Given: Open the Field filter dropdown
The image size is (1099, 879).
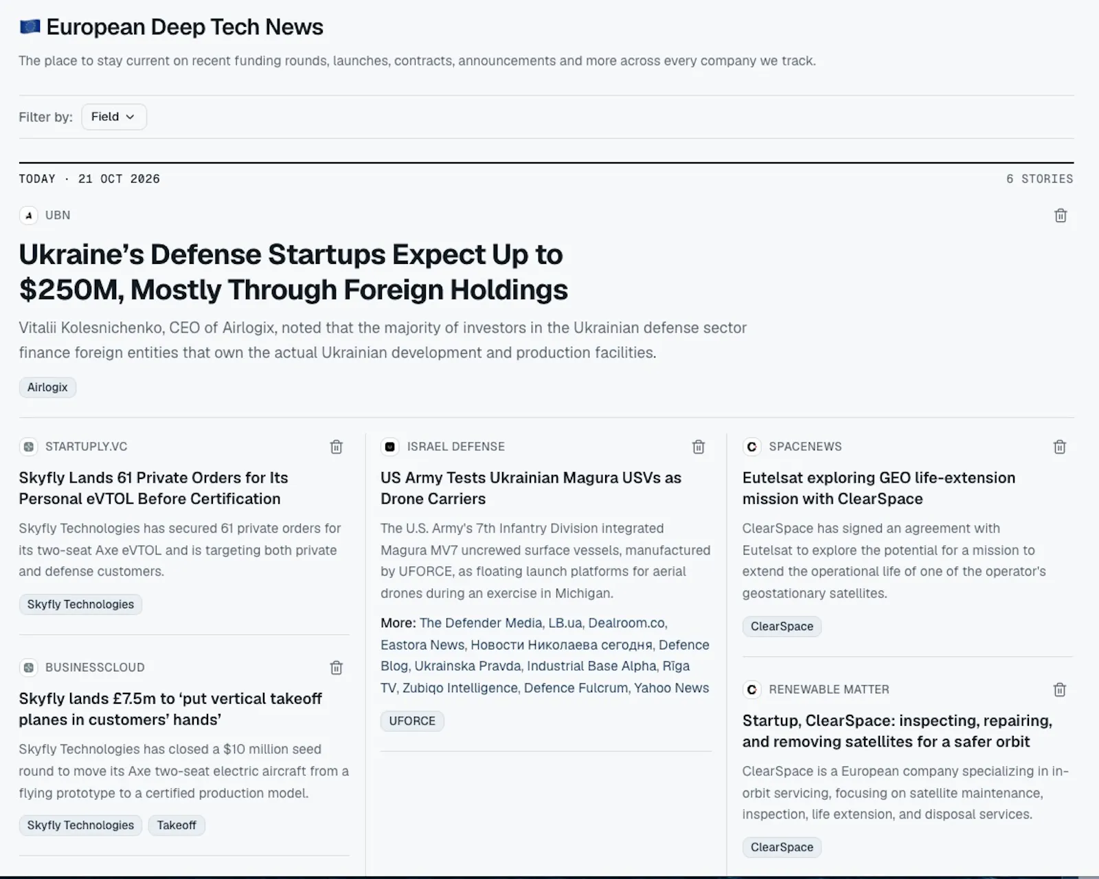Looking at the screenshot, I should pyautogui.click(x=113, y=117).
